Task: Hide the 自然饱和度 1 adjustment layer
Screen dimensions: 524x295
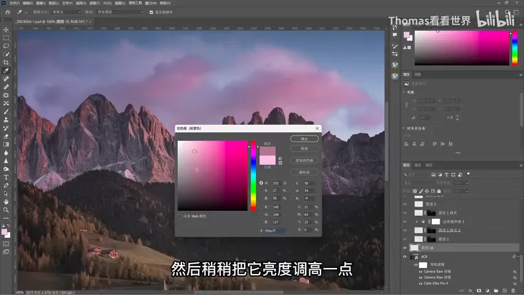Action: pyautogui.click(x=405, y=221)
